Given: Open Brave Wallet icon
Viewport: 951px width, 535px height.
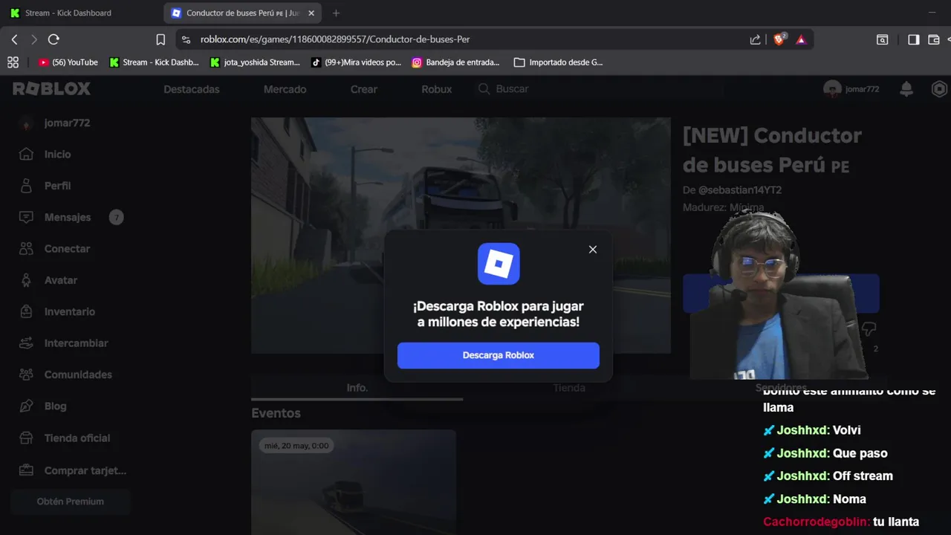Looking at the screenshot, I should 934,39.
